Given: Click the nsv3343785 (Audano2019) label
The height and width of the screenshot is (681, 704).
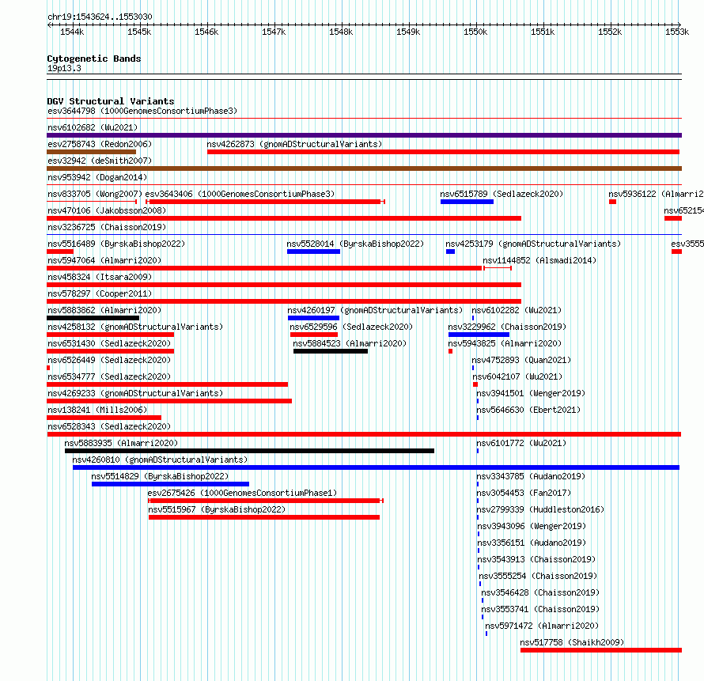Looking at the screenshot, I should (x=531, y=476).
